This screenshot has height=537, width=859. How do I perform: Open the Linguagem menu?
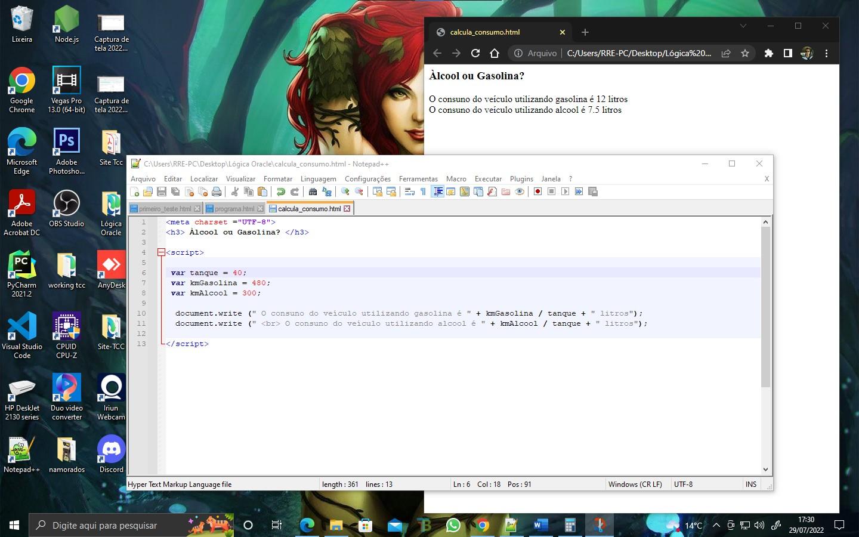(319, 179)
